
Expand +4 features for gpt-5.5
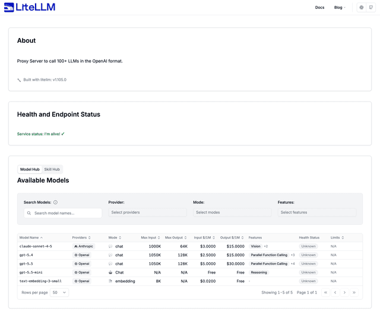(x=293, y=264)
